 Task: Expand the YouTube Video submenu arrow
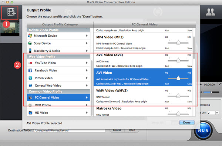point(87,63)
